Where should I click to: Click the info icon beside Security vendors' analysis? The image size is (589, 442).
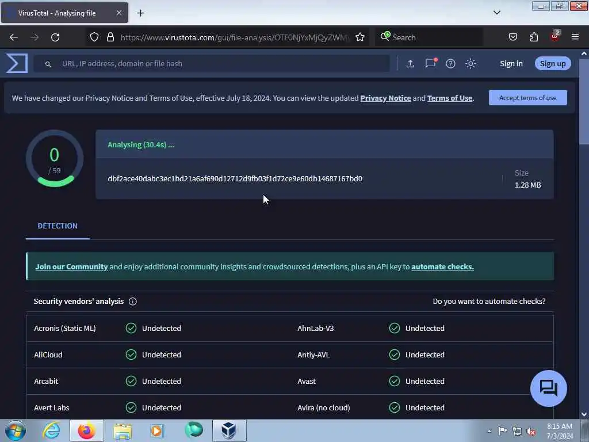(x=133, y=302)
